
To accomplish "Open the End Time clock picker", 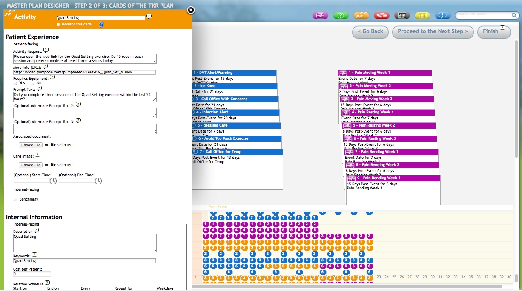I will click(98, 181).
